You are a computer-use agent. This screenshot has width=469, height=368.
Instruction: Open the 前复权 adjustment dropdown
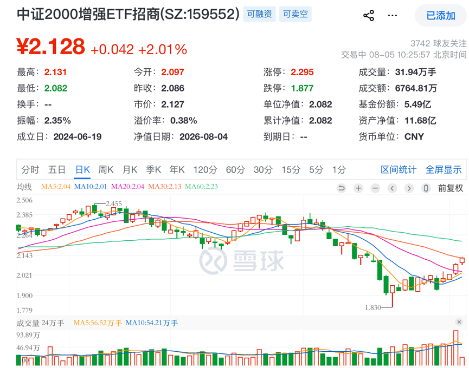pos(451,188)
